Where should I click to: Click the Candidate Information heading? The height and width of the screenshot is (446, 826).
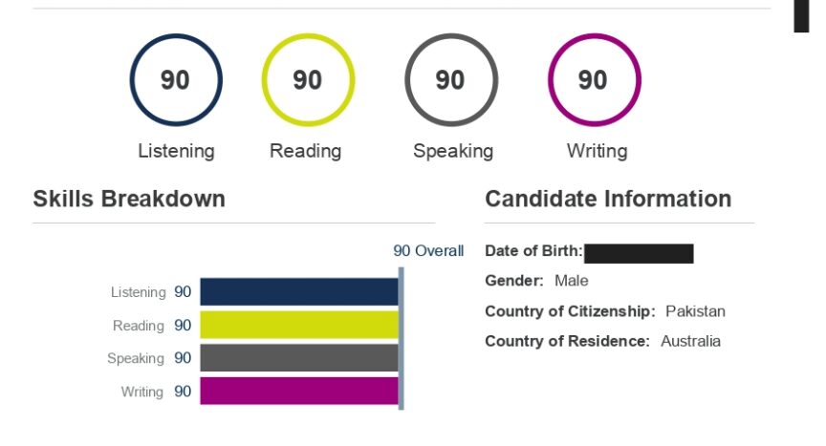(608, 200)
